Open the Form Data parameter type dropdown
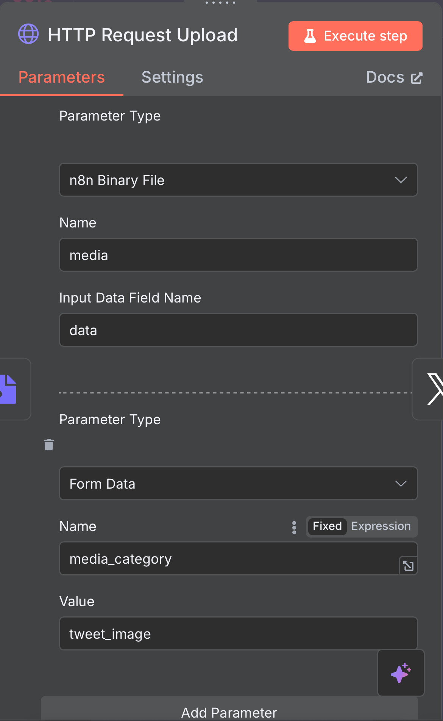 pyautogui.click(x=239, y=483)
